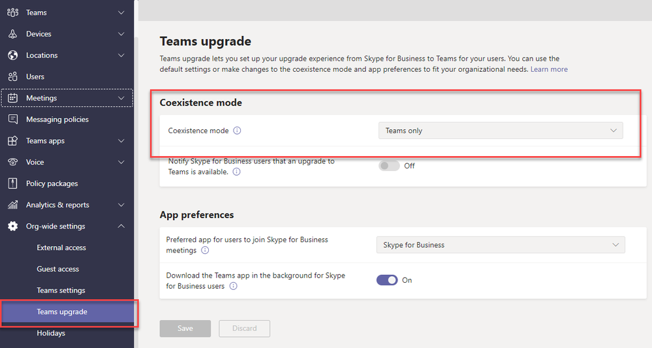The width and height of the screenshot is (652, 348).
Task: Click info icon beside Preferred app setting
Action: (x=205, y=250)
